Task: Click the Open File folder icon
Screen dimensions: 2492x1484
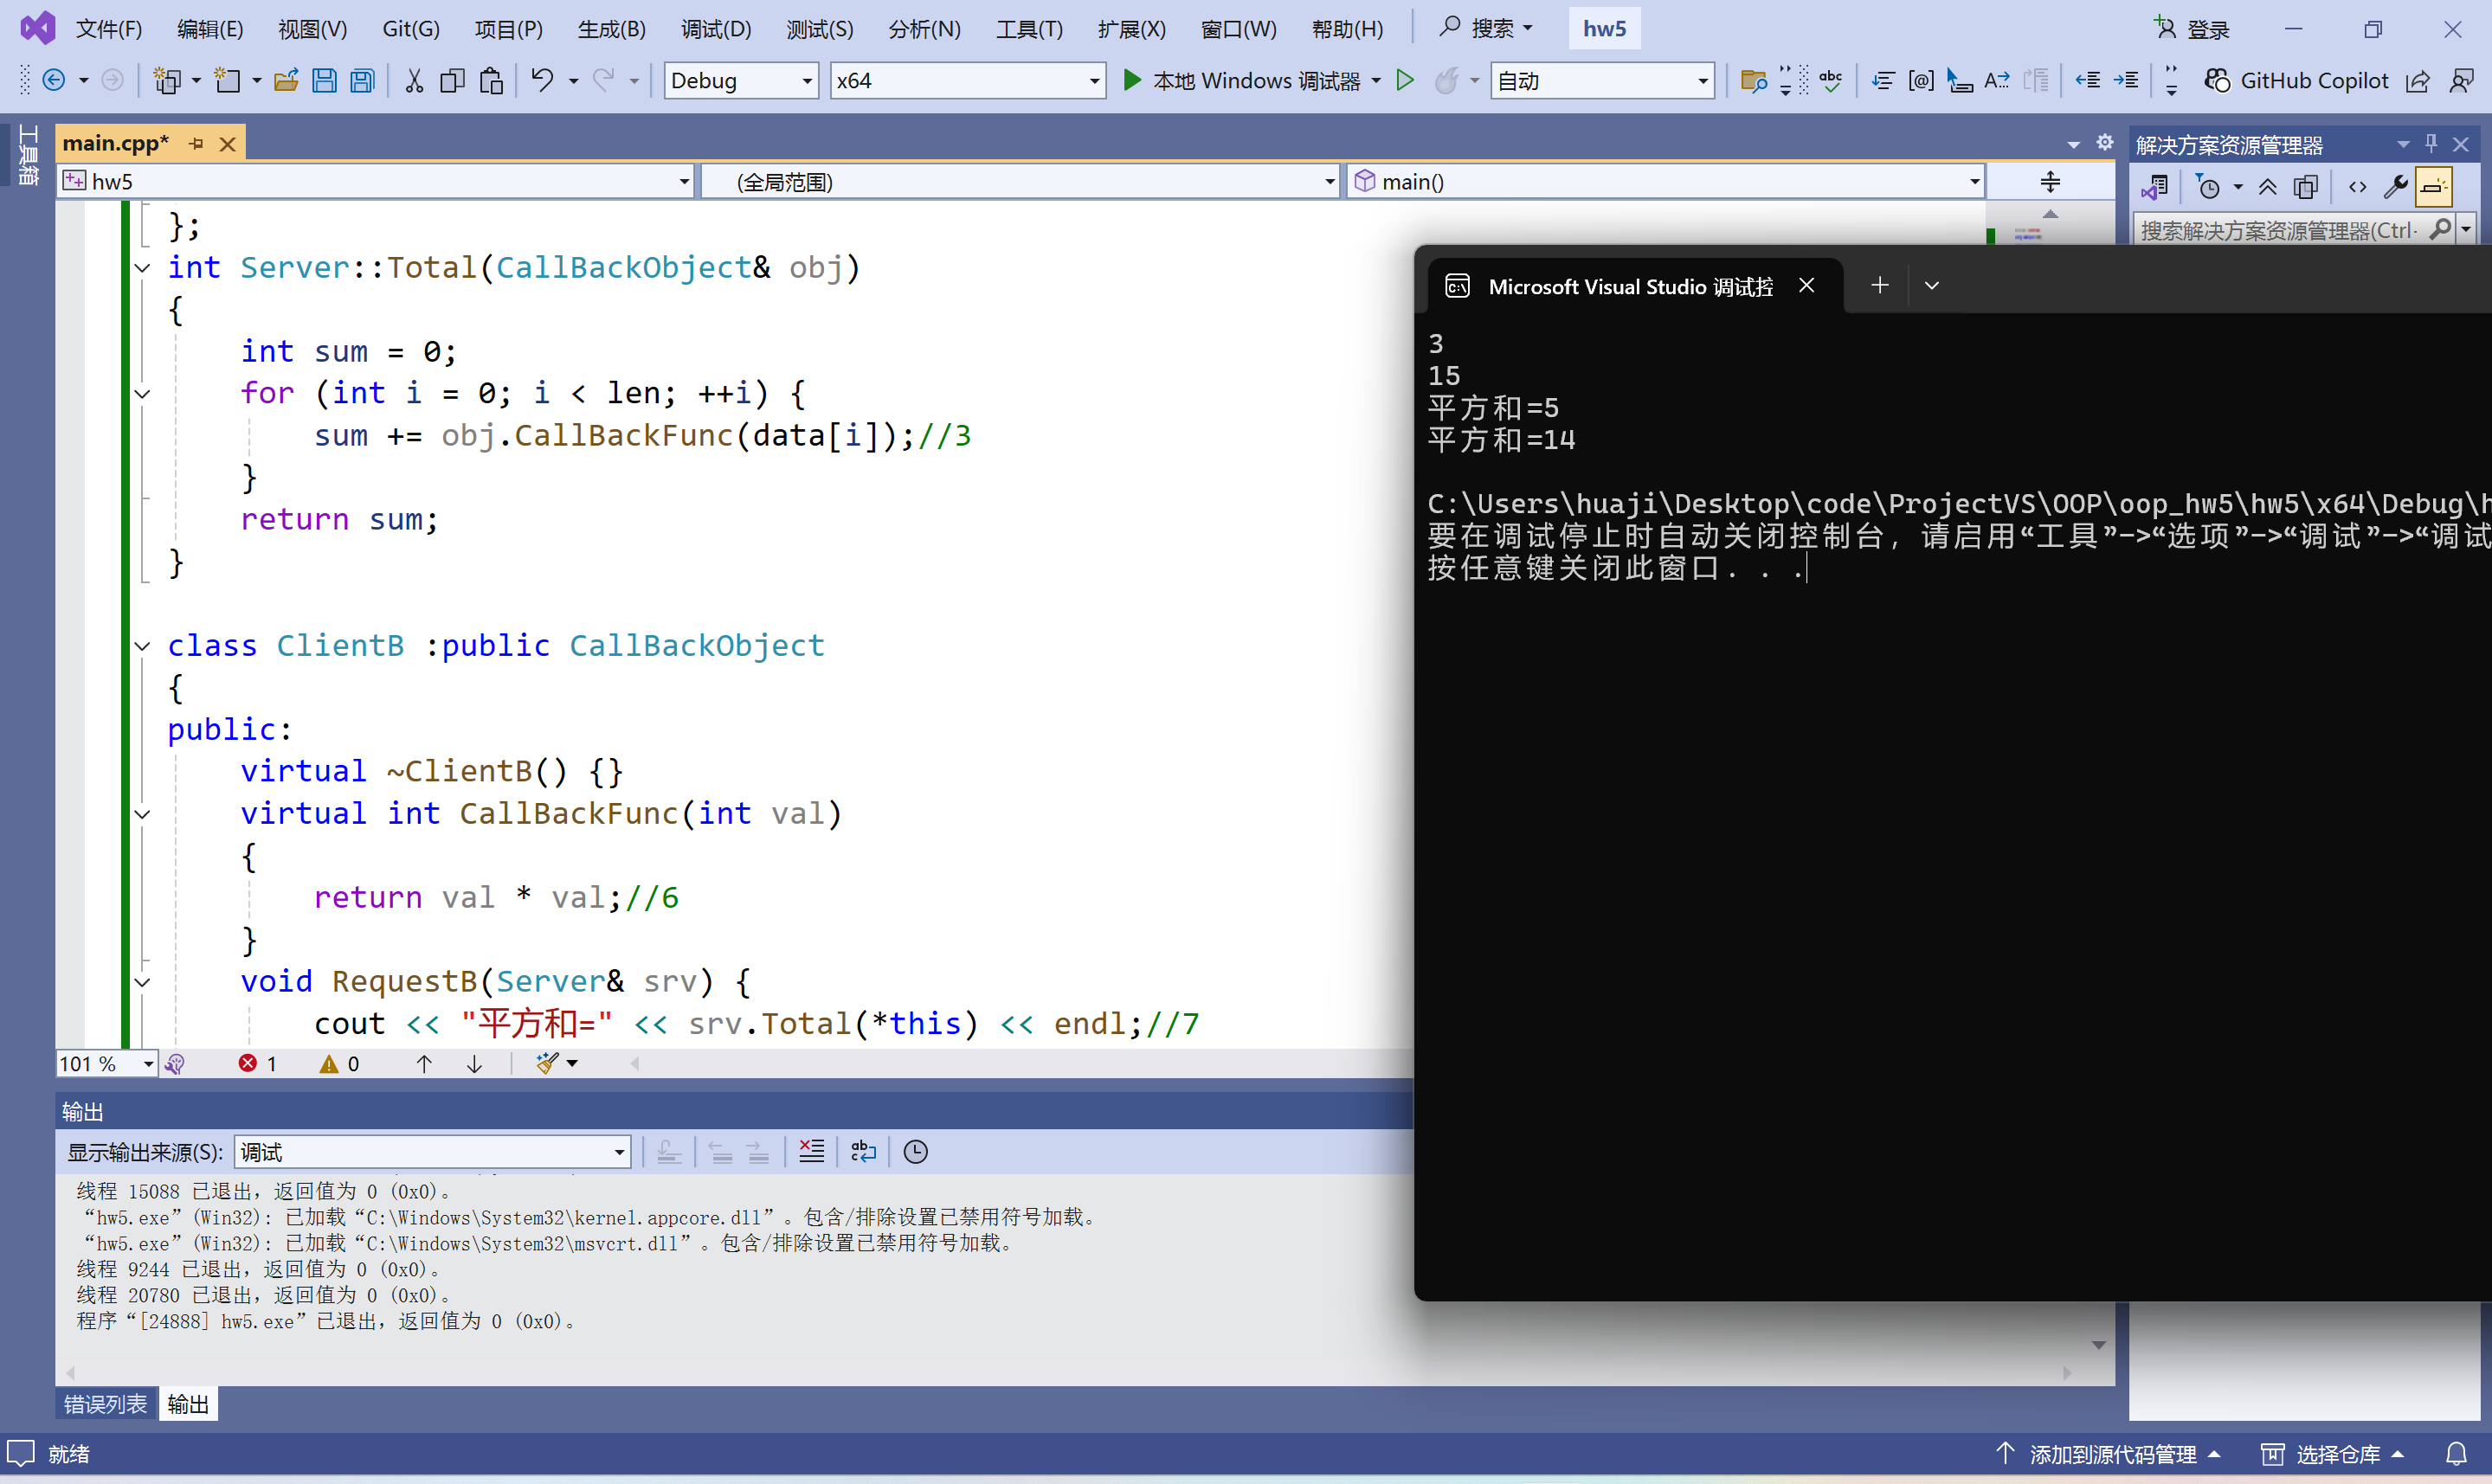Action: click(x=286, y=80)
